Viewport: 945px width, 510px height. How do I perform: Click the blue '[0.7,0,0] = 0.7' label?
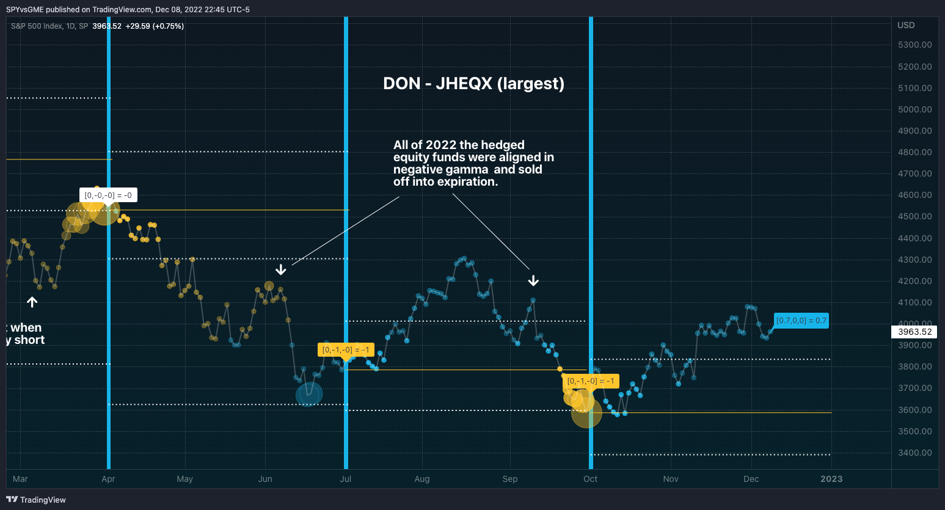pyautogui.click(x=801, y=321)
